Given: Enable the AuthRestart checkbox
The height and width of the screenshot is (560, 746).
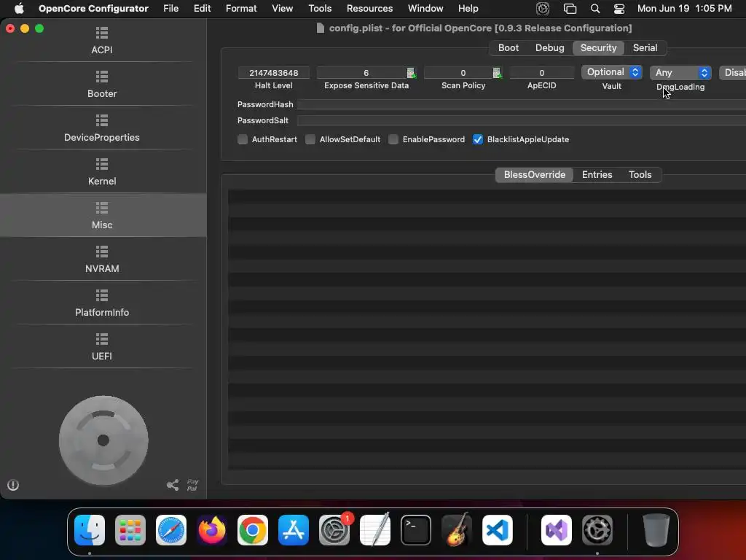Looking at the screenshot, I should [x=243, y=139].
